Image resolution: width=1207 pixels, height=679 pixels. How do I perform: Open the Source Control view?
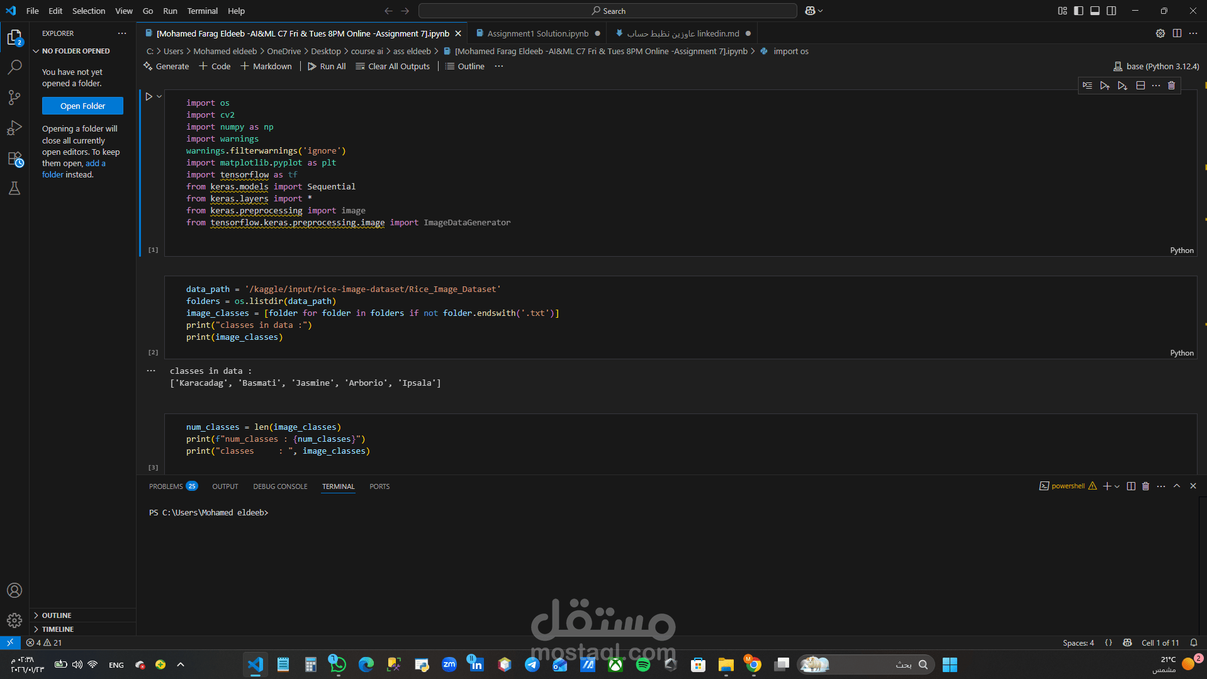pos(14,97)
